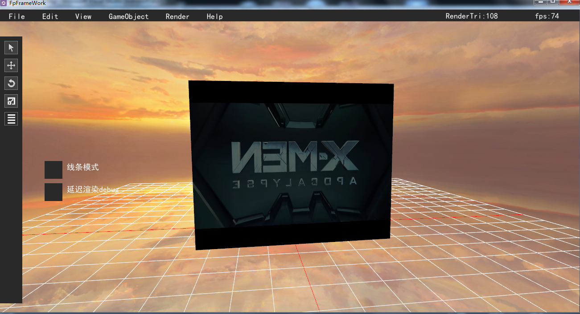The height and width of the screenshot is (314, 580).
Task: Activate the move translate tool
Action: coord(11,65)
